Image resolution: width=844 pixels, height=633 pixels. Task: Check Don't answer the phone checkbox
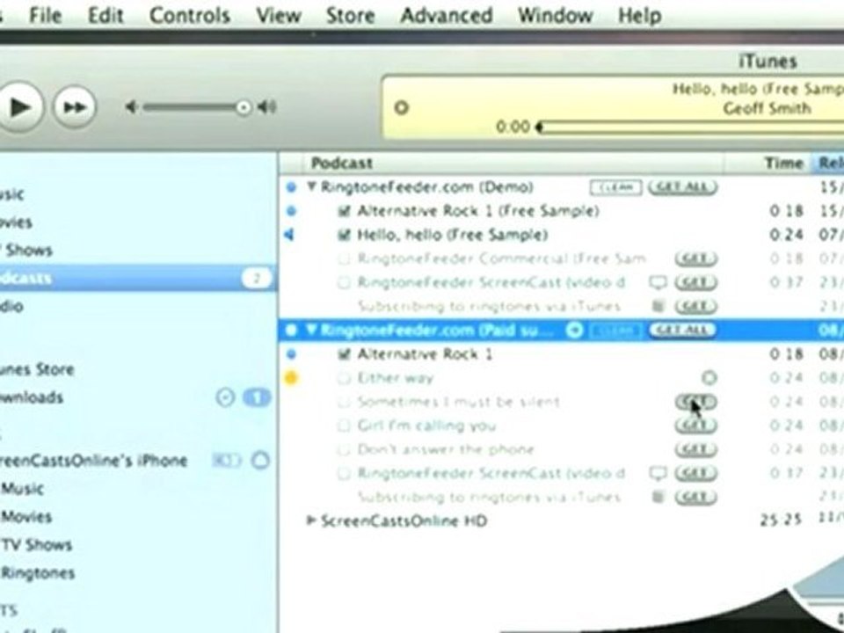[344, 449]
